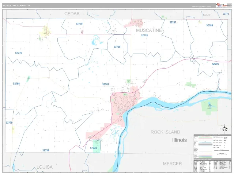Click ZIP code 52760 label

(x=117, y=47)
